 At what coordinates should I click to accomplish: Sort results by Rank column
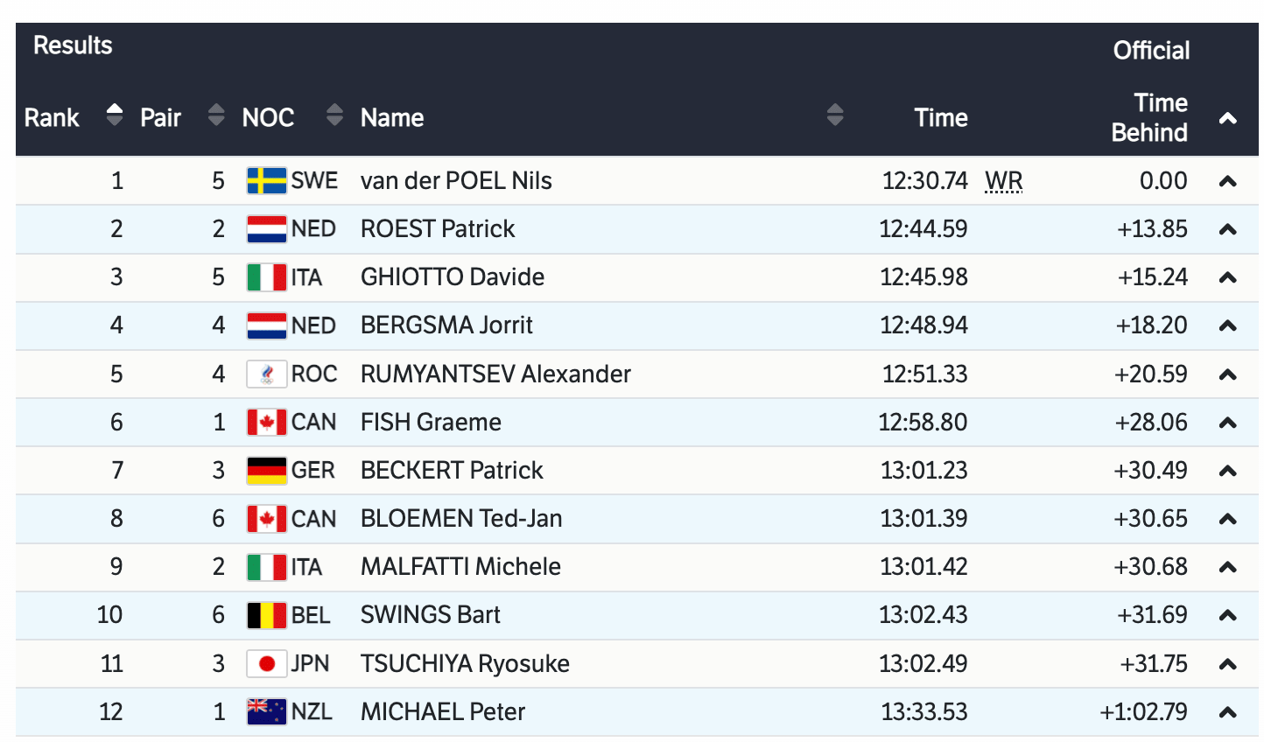click(x=114, y=115)
